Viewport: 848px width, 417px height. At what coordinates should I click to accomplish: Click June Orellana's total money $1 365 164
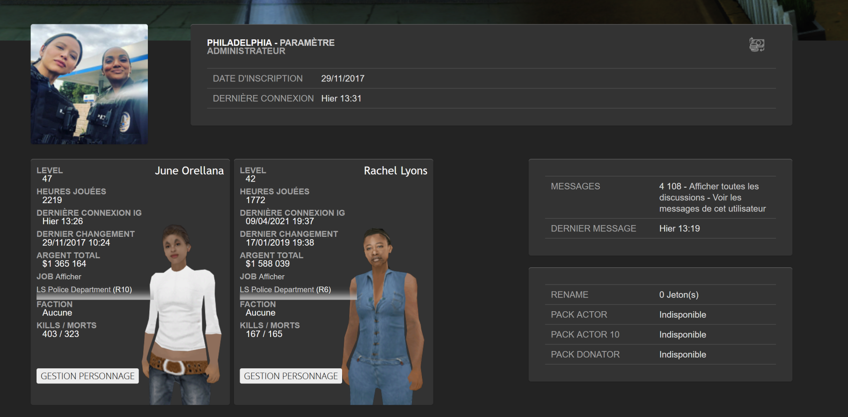coord(64,264)
